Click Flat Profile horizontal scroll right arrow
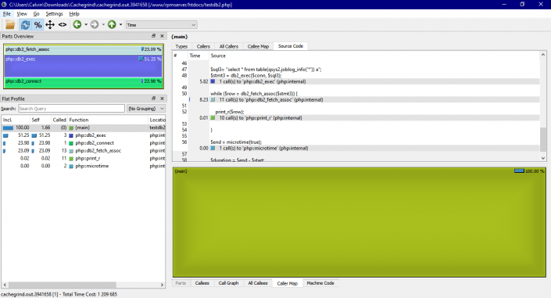The image size is (551, 298). click(162, 285)
